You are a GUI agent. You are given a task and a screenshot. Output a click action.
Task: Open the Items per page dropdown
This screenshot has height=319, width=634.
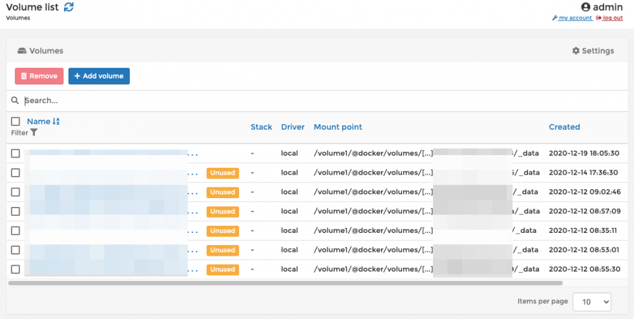point(592,302)
